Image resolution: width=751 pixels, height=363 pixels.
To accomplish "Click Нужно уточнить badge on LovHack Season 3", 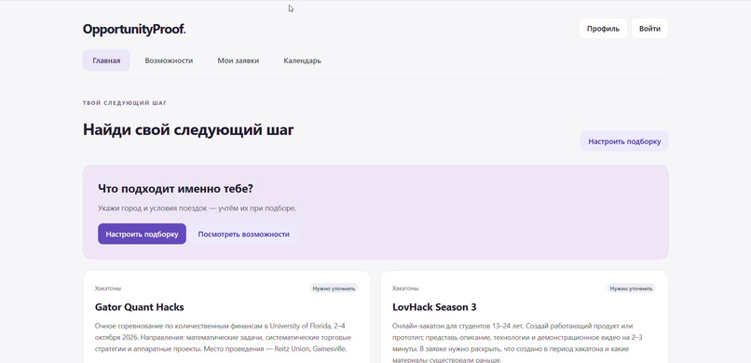I will pyautogui.click(x=631, y=289).
